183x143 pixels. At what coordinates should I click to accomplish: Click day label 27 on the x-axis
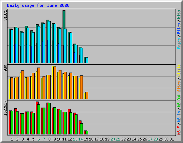pos(150,139)
